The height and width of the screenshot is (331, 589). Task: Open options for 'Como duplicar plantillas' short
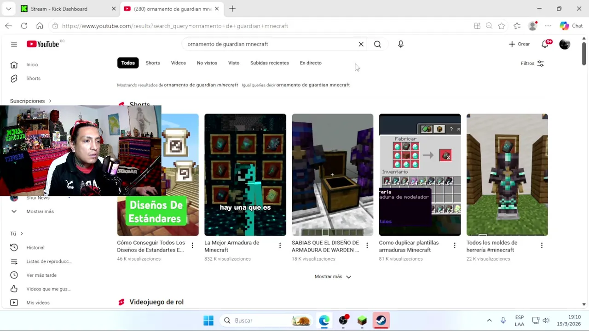(x=454, y=245)
